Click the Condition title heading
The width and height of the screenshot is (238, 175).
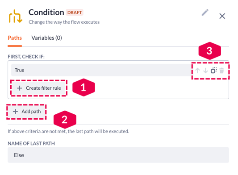coord(46,12)
